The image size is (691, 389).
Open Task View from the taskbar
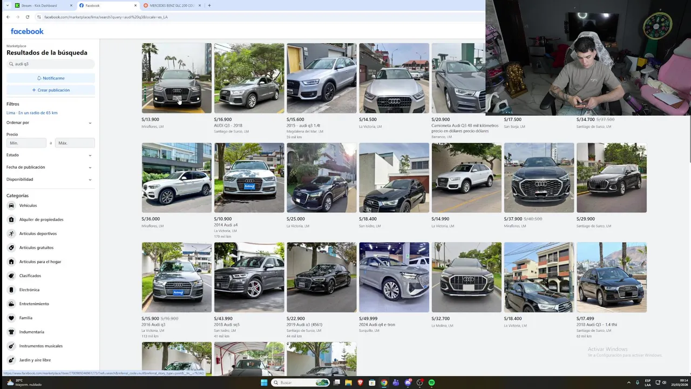pyautogui.click(x=337, y=383)
